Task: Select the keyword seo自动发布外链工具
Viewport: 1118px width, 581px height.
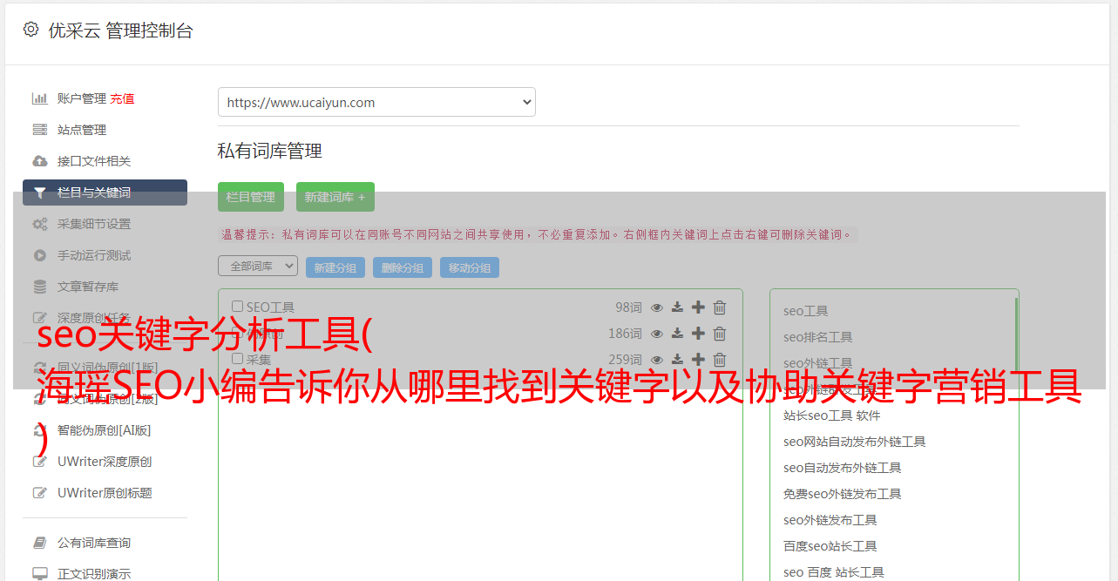Action: coord(843,468)
